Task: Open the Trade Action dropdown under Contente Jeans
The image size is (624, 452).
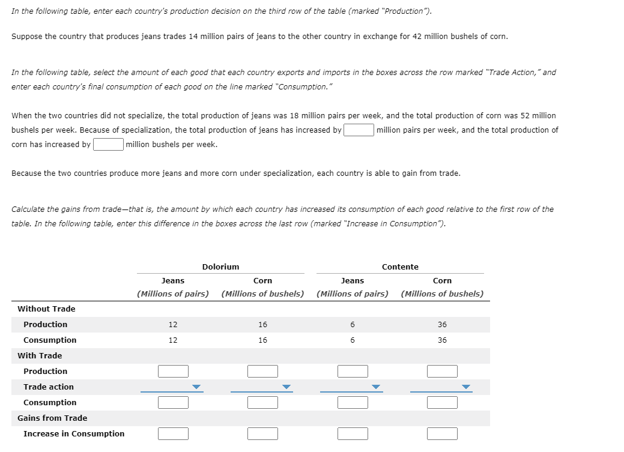Action: 353,387
